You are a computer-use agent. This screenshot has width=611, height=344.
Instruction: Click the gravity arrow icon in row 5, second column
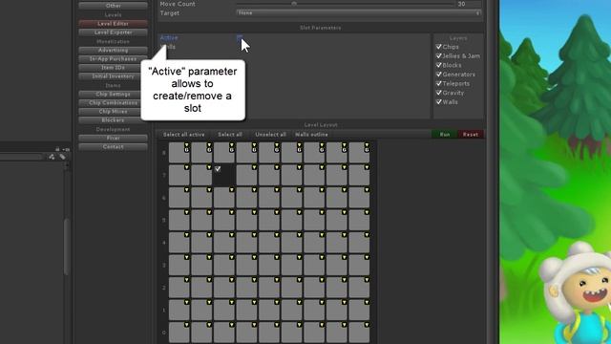point(209,212)
